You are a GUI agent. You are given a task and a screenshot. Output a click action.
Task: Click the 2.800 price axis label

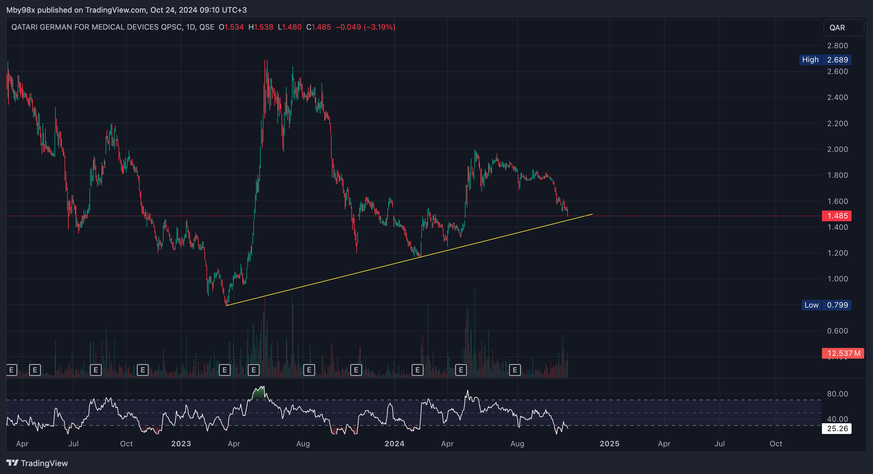(837, 46)
